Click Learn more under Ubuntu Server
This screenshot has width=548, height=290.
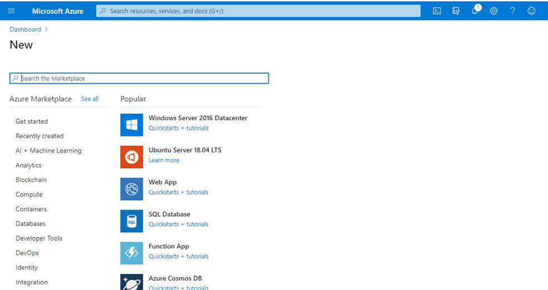tap(164, 160)
